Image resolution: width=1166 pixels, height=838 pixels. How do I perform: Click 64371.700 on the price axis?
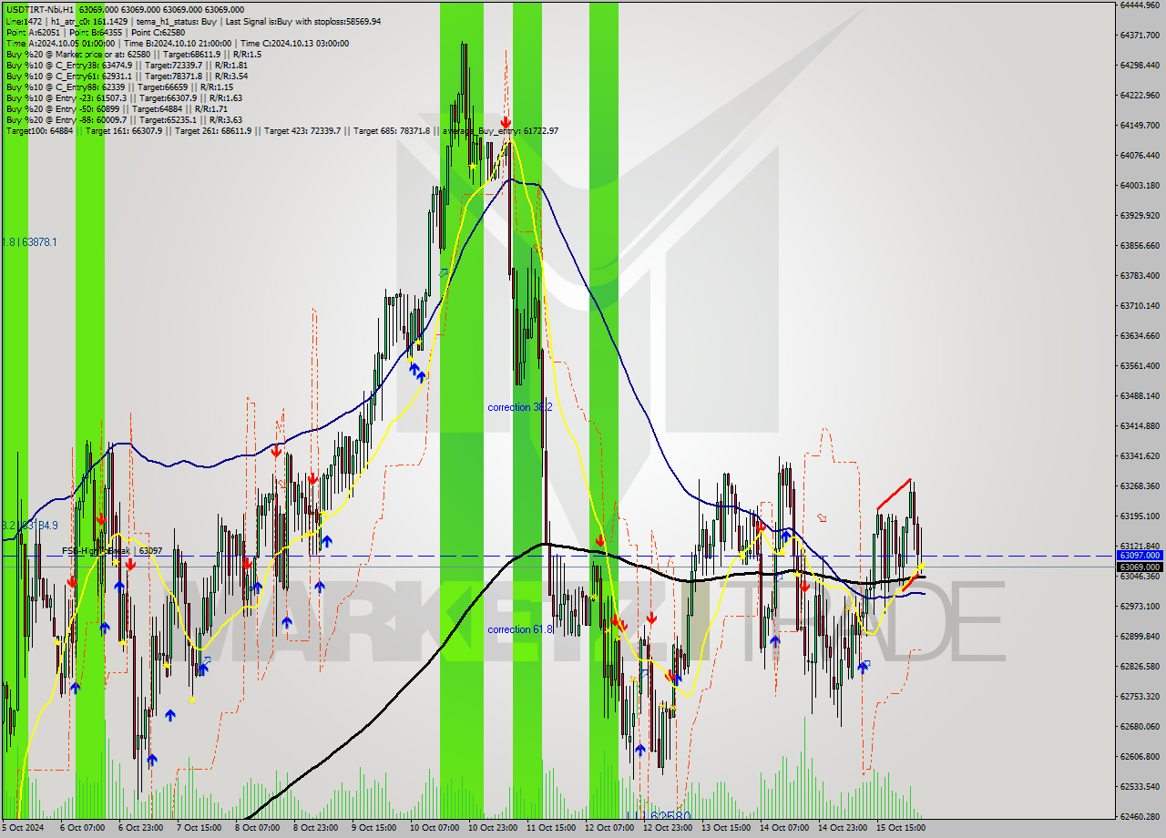pyautogui.click(x=1140, y=35)
